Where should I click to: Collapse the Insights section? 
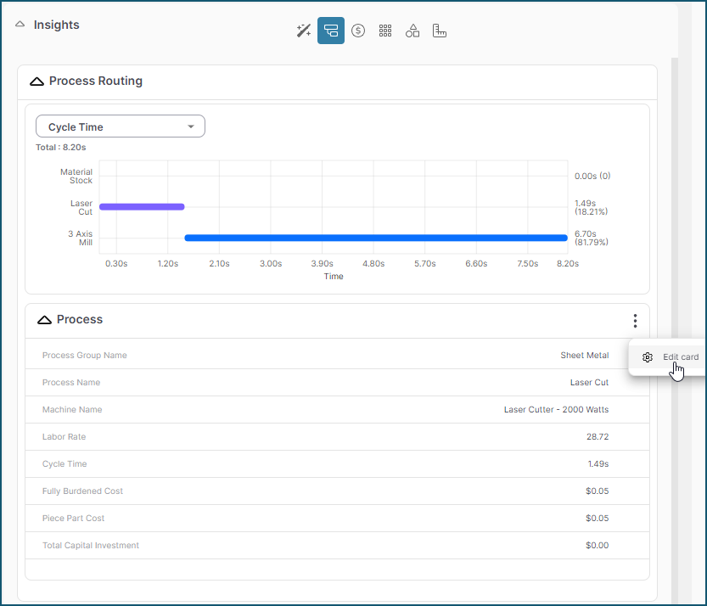(20, 25)
